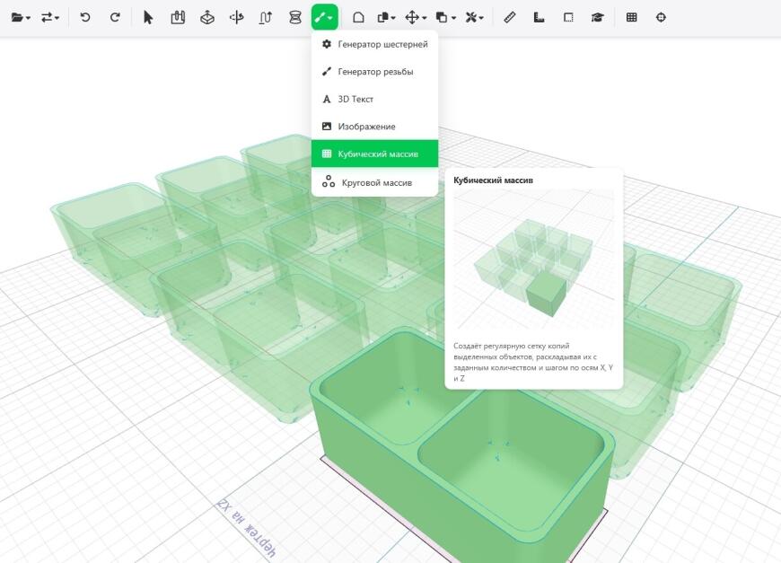Select the sweep along path tool

tap(266, 17)
